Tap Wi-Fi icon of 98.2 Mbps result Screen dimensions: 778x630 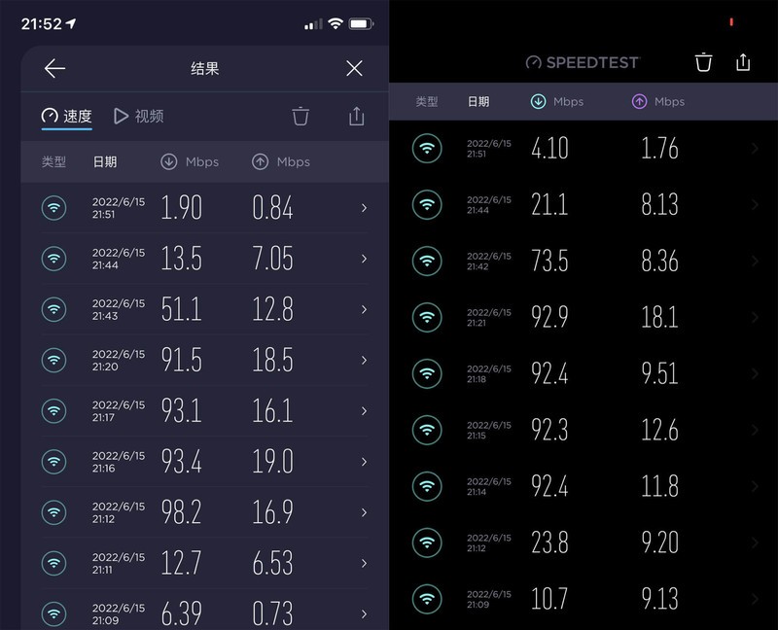pos(53,512)
